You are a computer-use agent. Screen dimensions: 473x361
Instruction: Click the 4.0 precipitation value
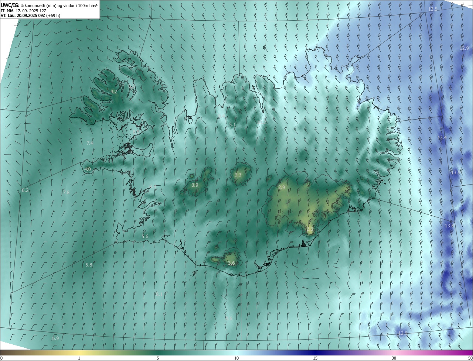click(x=88, y=169)
